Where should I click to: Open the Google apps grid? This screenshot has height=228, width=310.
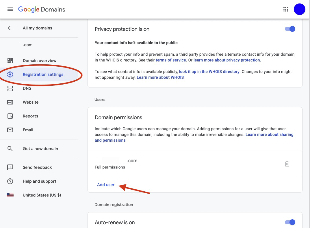pyautogui.click(x=286, y=9)
